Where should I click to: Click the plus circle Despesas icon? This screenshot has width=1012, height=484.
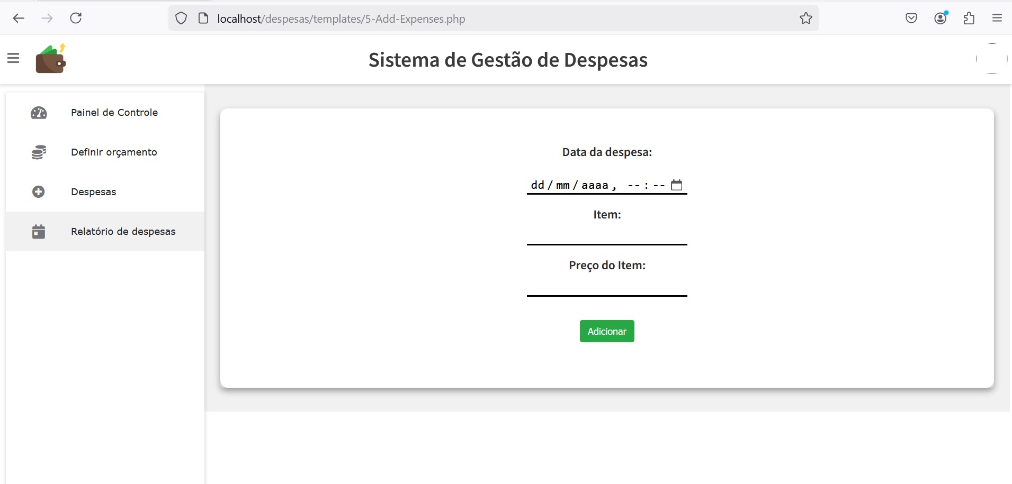pos(39,192)
